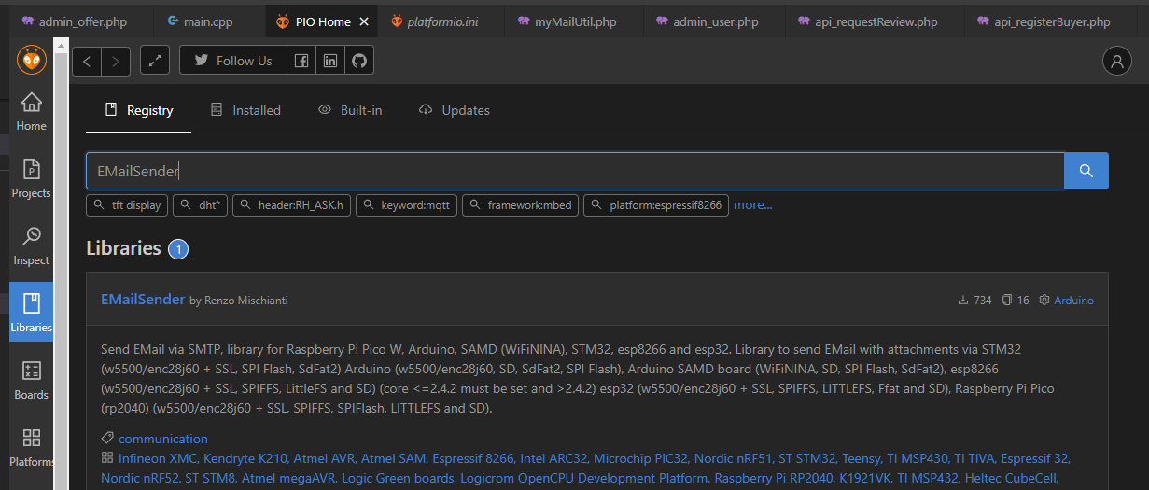Screen dimensions: 1149x490
Task: Click the Logic Green boards platform link
Action: [397, 479]
